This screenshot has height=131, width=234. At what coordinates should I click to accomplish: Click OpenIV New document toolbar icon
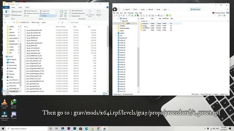click(114, 15)
